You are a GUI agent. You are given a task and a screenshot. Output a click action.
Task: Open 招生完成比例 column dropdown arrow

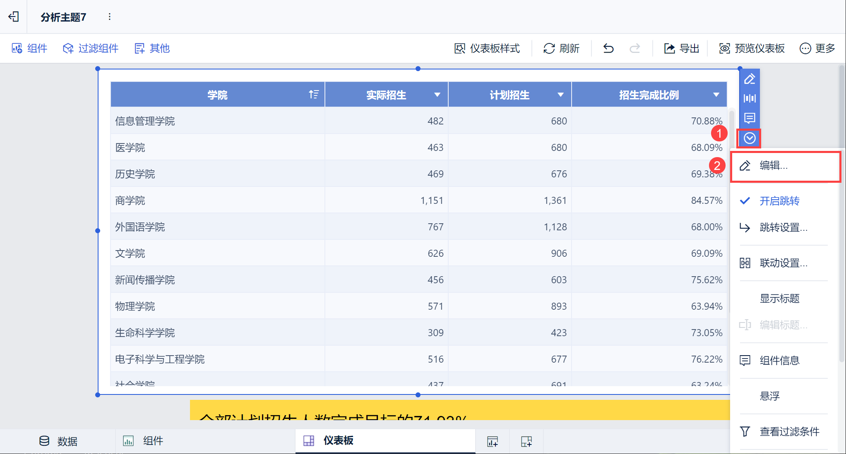coord(716,95)
